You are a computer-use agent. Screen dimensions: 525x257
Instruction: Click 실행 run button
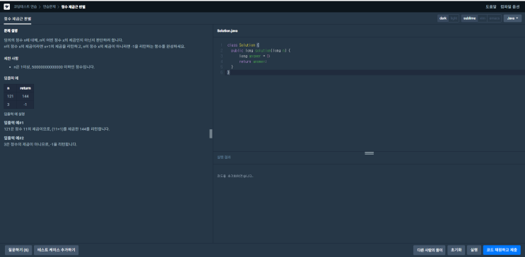[474, 250]
